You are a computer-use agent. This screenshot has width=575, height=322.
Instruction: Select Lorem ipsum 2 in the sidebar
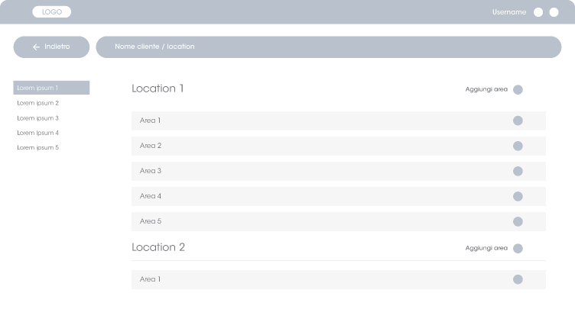(38, 103)
